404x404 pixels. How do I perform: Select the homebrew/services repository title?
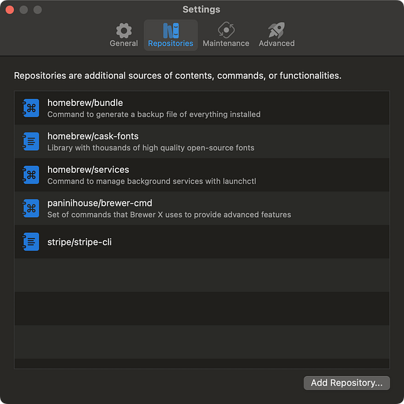coord(88,170)
